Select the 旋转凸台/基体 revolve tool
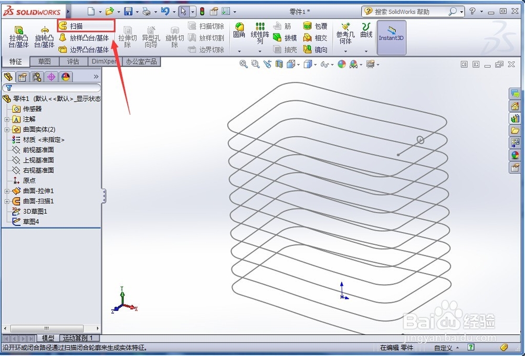Image resolution: width=525 pixels, height=356 pixels. (x=44, y=36)
